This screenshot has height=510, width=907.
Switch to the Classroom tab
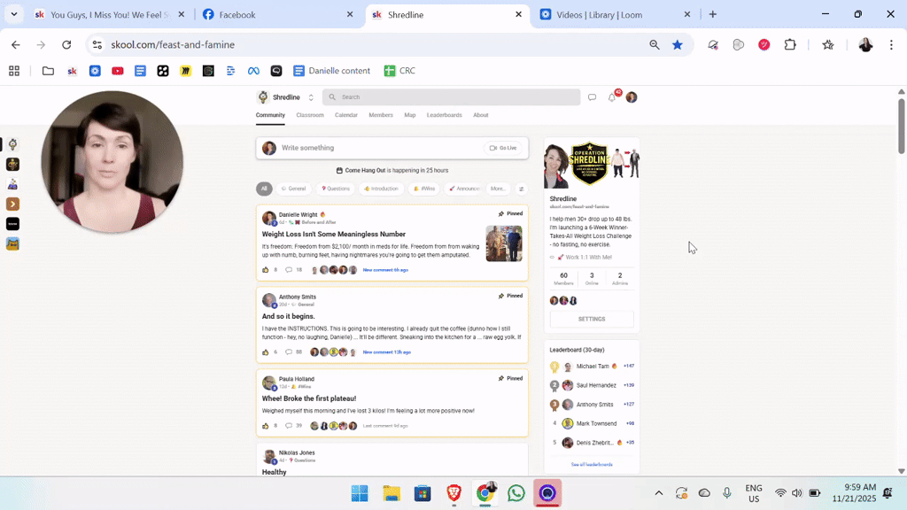tap(310, 115)
